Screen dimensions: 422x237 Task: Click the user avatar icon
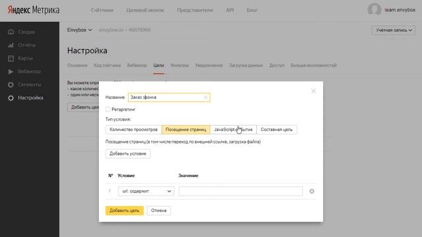374,10
